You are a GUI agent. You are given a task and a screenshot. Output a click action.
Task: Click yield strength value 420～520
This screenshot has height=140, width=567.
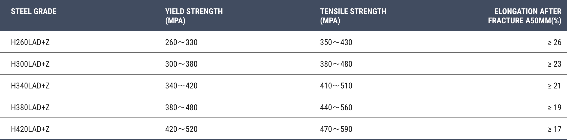point(181,129)
